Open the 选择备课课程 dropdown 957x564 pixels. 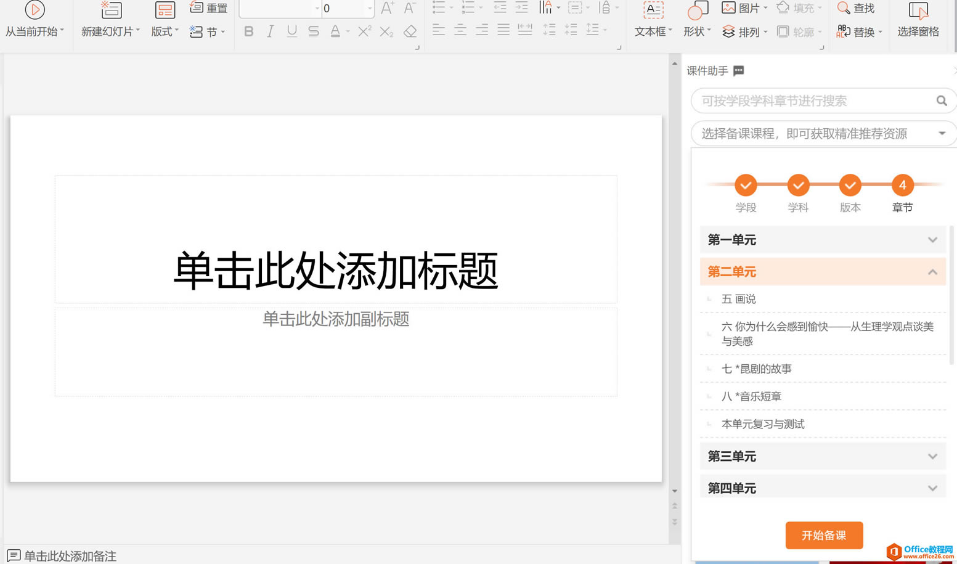pos(941,134)
